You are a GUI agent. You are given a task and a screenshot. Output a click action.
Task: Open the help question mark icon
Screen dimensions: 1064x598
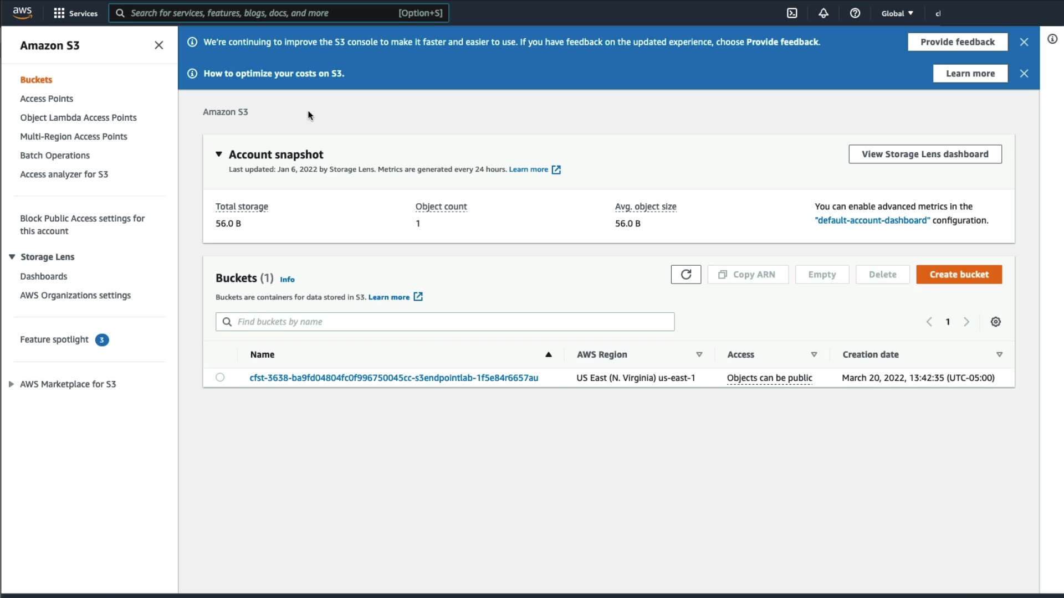click(855, 13)
